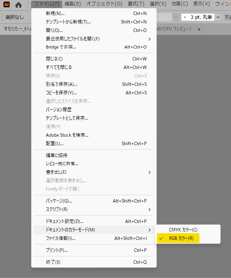Viewport: 231px width, 278px height.
Task: Open dropdown arrow left of brush field
Action: (x=175, y=17)
